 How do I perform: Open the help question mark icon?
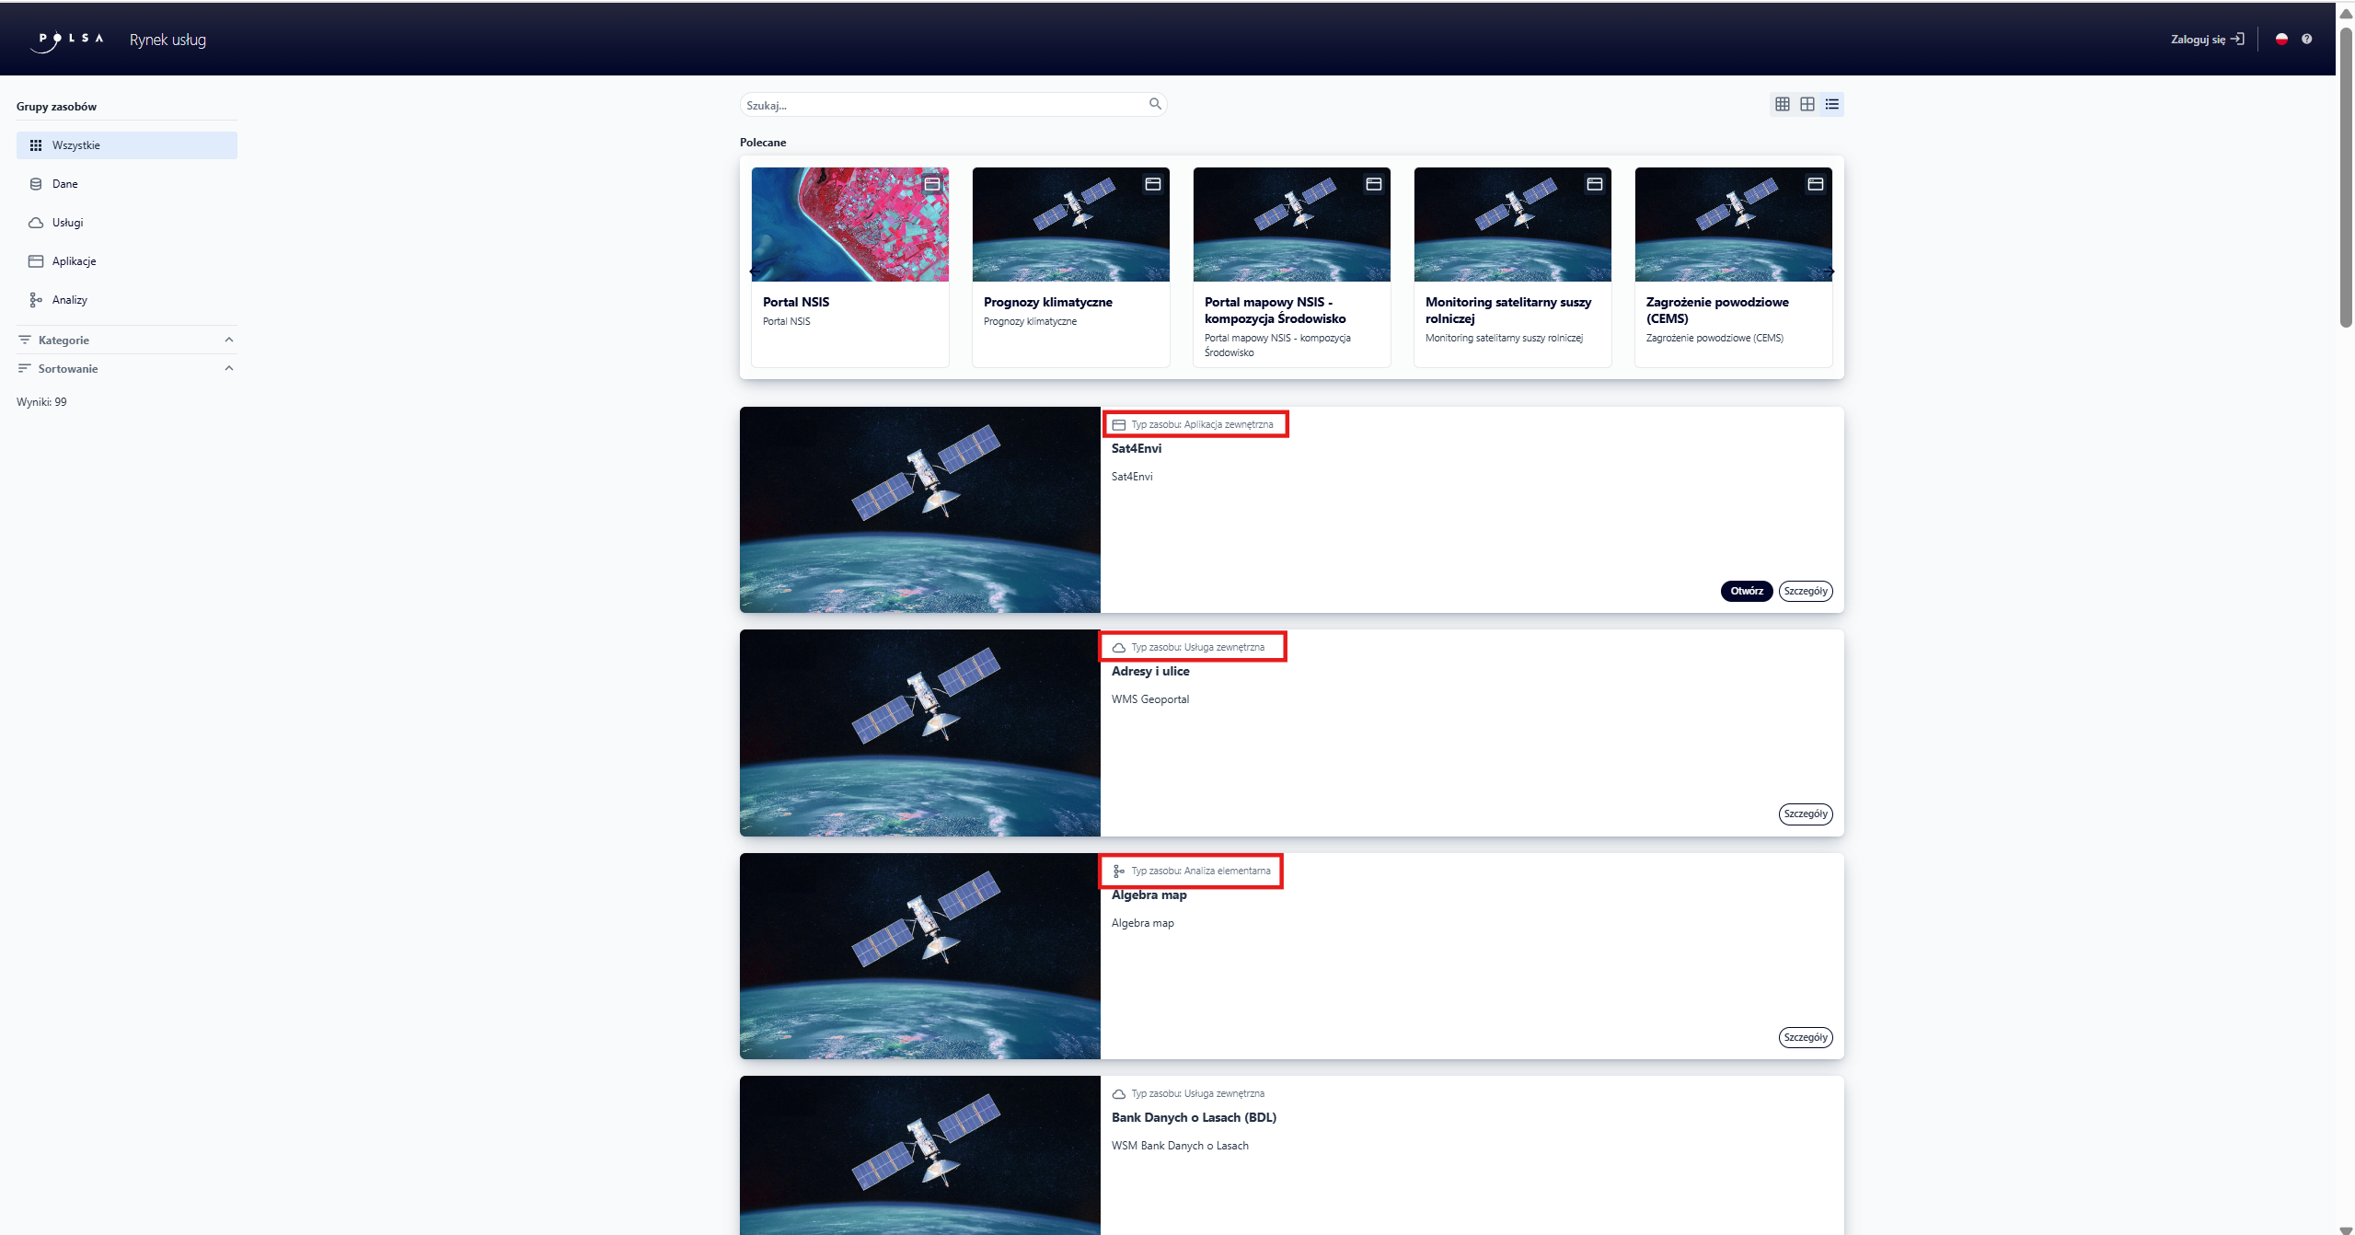(x=2306, y=39)
